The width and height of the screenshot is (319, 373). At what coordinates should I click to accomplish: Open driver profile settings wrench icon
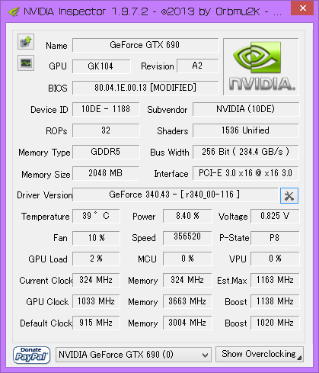click(289, 196)
